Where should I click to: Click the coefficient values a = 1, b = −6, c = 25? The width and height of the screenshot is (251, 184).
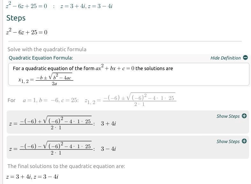click(50, 100)
